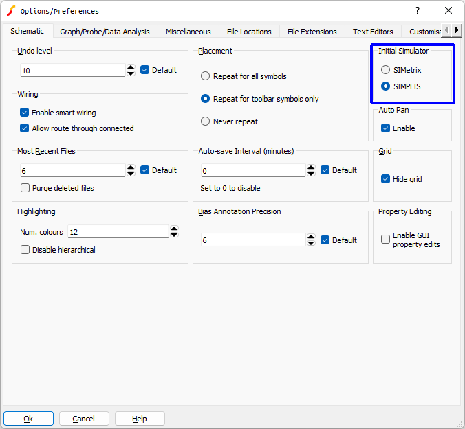The width and height of the screenshot is (465, 429).
Task: Decrease Most Recent Files with the down arrow
Action: pos(131,174)
